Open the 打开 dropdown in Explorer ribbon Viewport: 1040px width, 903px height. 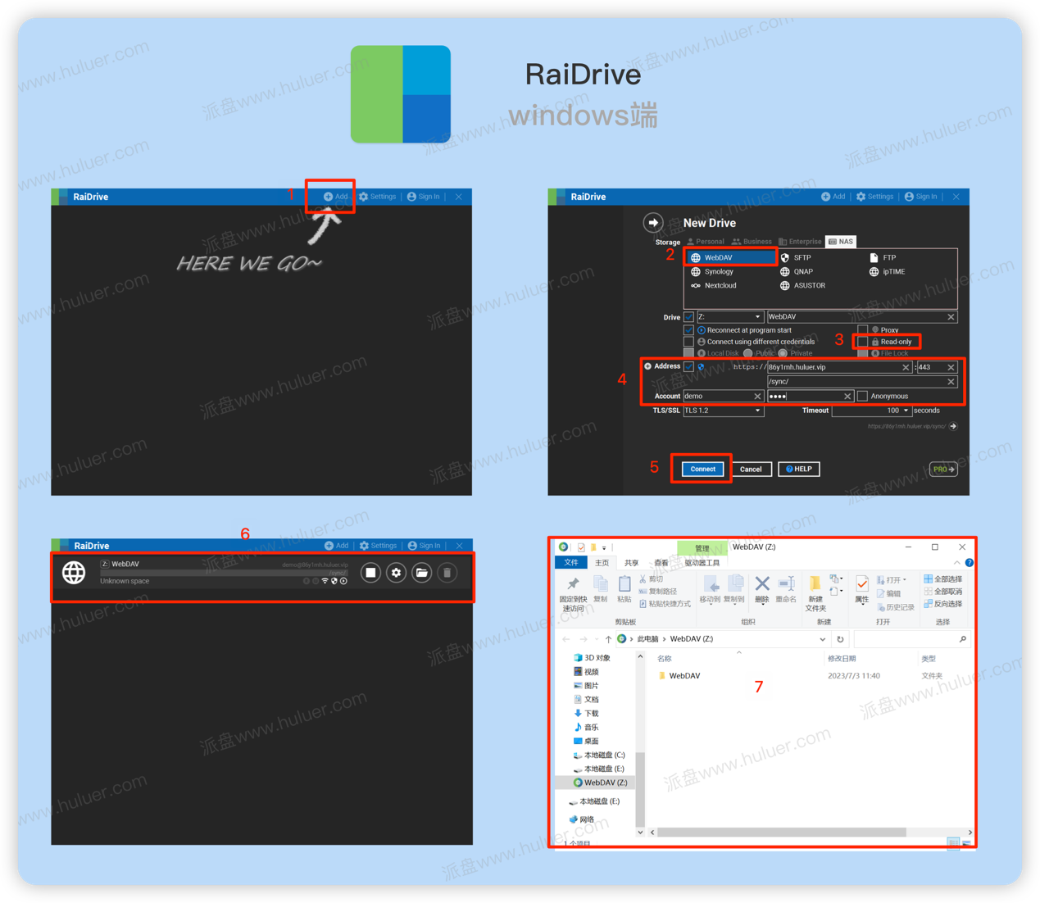(x=892, y=580)
